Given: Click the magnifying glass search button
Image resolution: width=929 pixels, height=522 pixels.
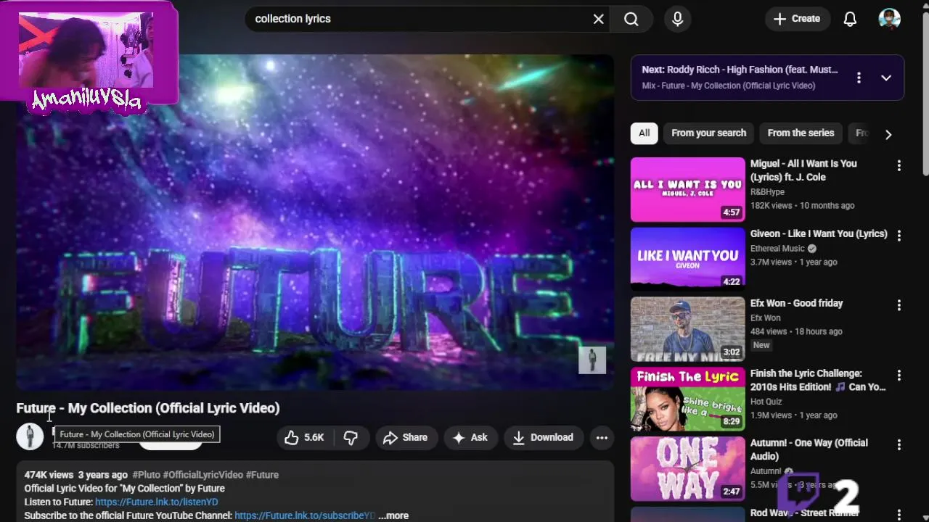Looking at the screenshot, I should [x=631, y=19].
